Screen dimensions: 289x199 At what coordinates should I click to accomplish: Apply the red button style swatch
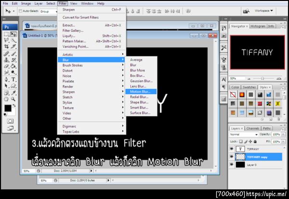click(x=260, y=104)
